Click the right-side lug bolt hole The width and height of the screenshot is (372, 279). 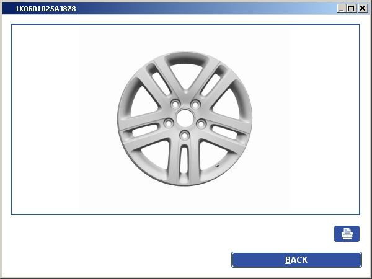pyautogui.click(x=201, y=124)
